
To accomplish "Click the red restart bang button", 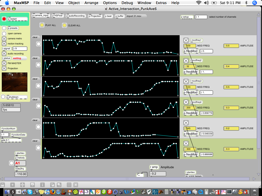I will click(x=4, y=19).
